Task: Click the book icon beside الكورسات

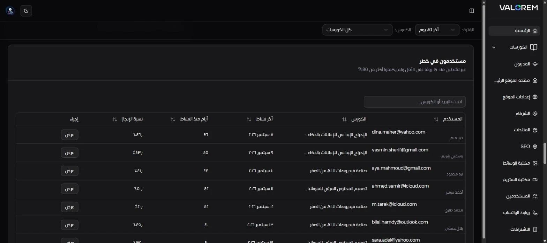Action: click(534, 47)
